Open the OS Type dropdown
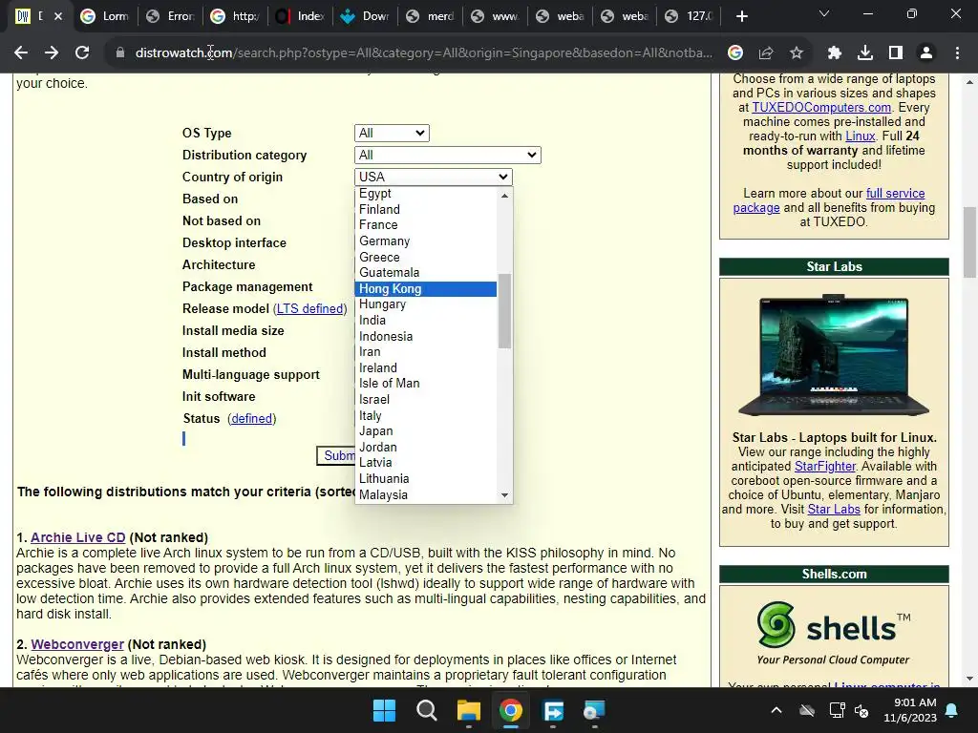 pyautogui.click(x=392, y=133)
